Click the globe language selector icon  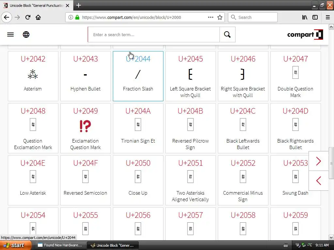pyautogui.click(x=26, y=35)
